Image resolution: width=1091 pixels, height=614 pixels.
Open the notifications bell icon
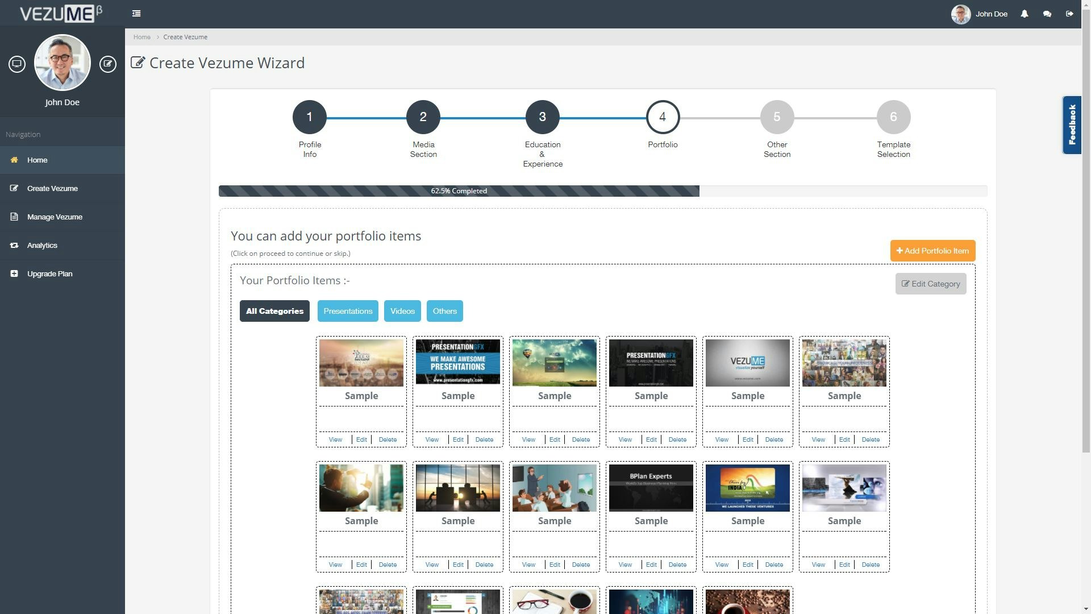tap(1024, 14)
